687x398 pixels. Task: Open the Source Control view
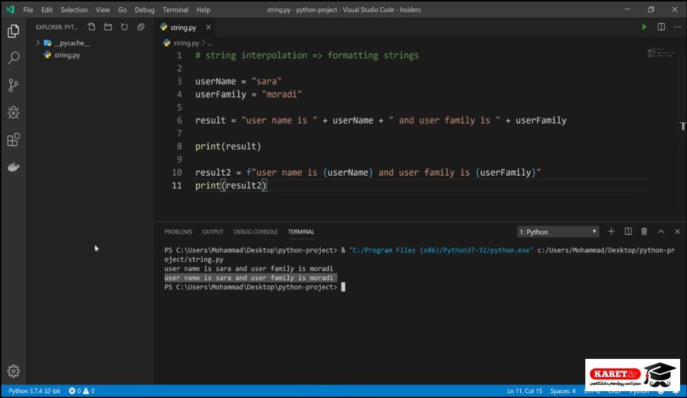[x=13, y=85]
